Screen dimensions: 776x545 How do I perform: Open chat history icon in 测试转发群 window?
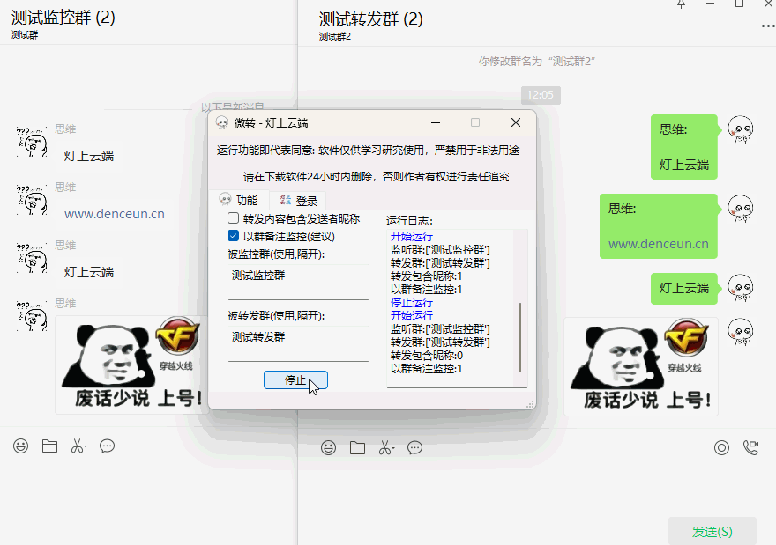(414, 447)
